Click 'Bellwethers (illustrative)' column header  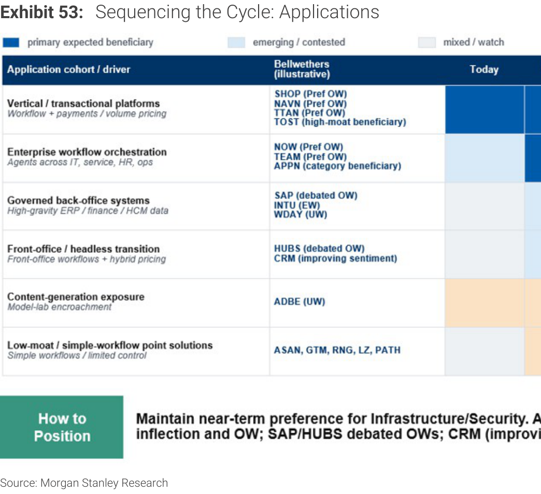(302, 69)
